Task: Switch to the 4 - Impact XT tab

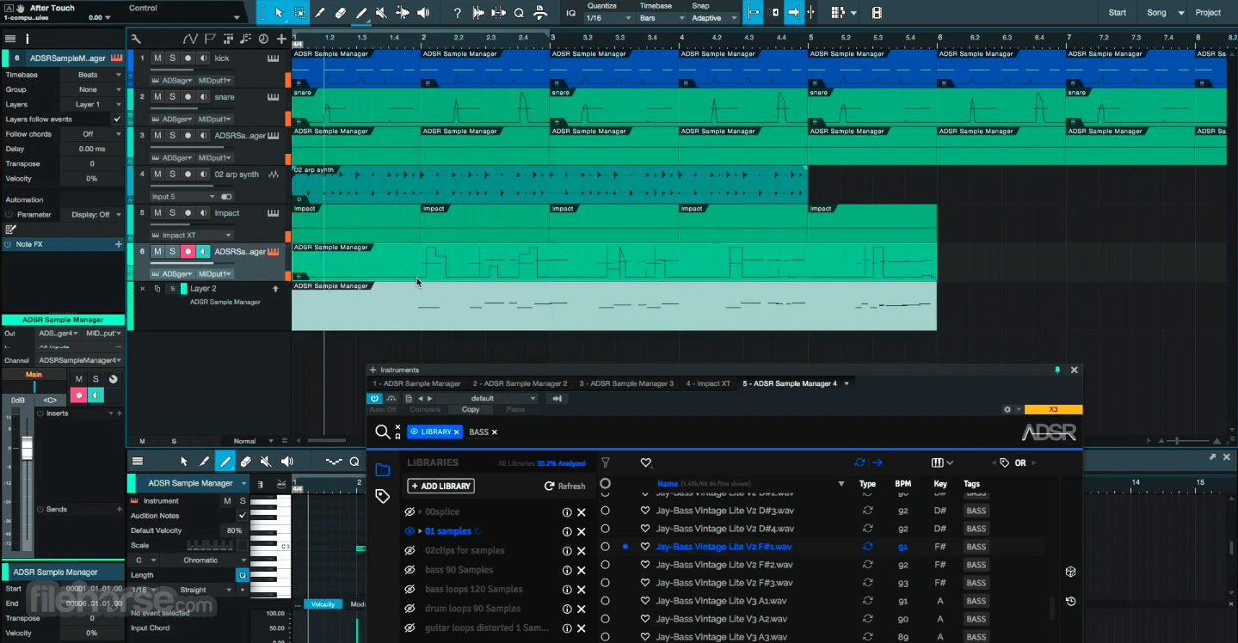Action: [708, 383]
